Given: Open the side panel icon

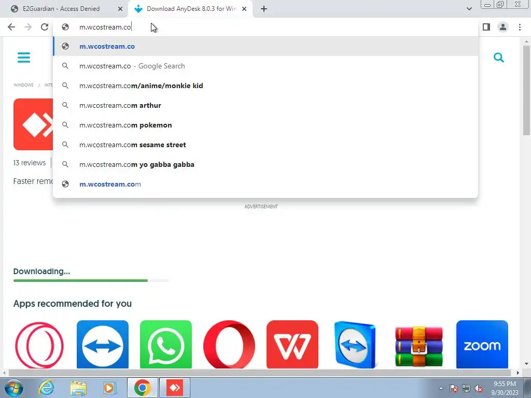Looking at the screenshot, I should (x=486, y=27).
